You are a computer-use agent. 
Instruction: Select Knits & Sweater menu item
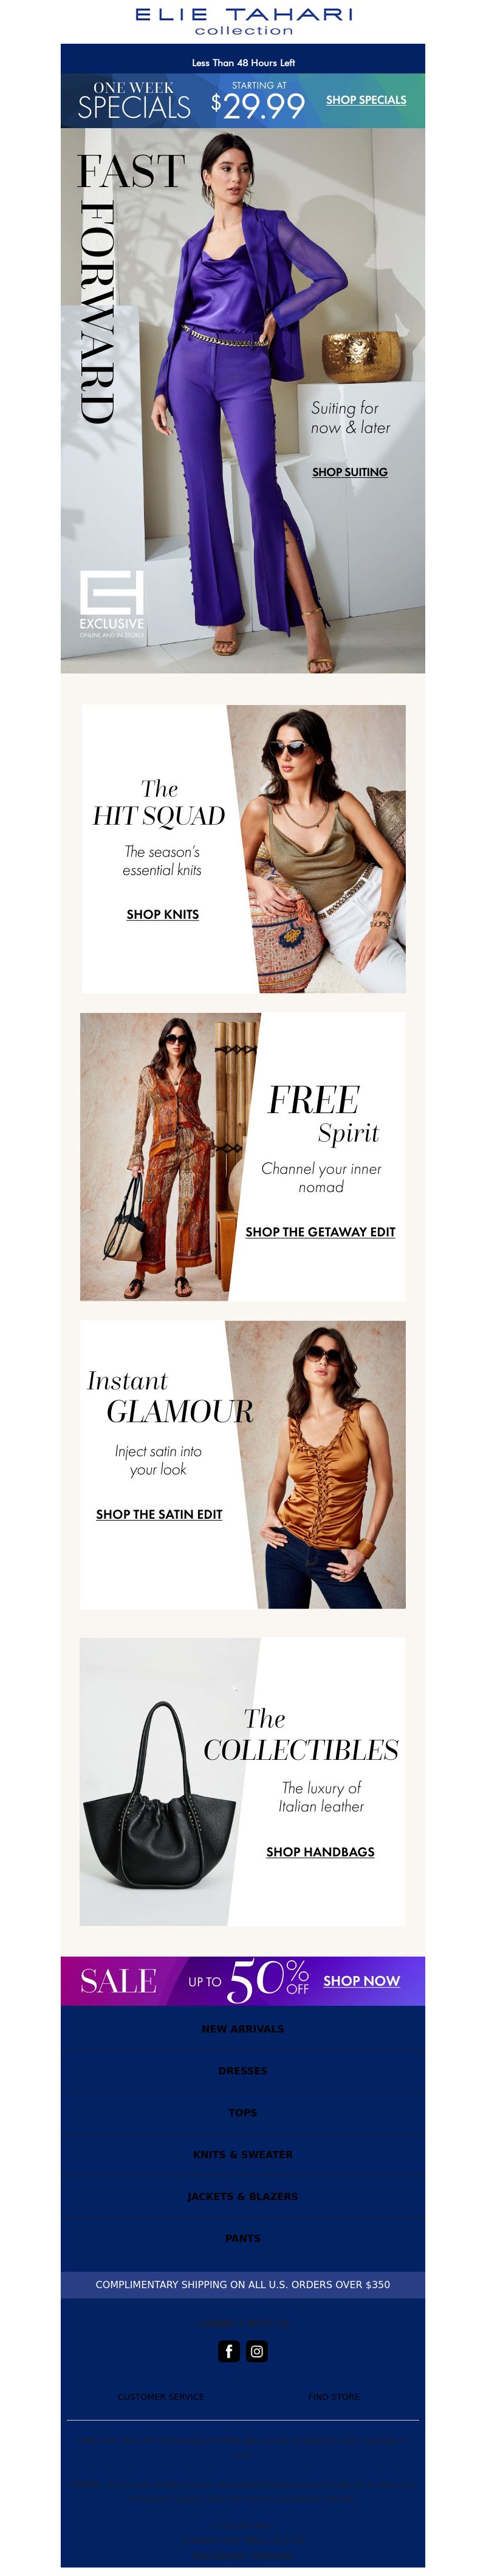point(243,2154)
